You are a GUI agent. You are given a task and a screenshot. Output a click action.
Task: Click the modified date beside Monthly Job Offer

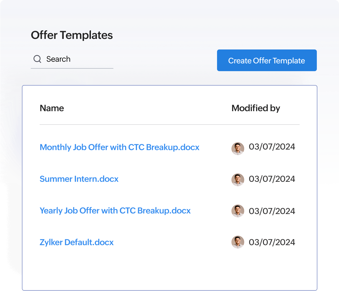coord(272,147)
